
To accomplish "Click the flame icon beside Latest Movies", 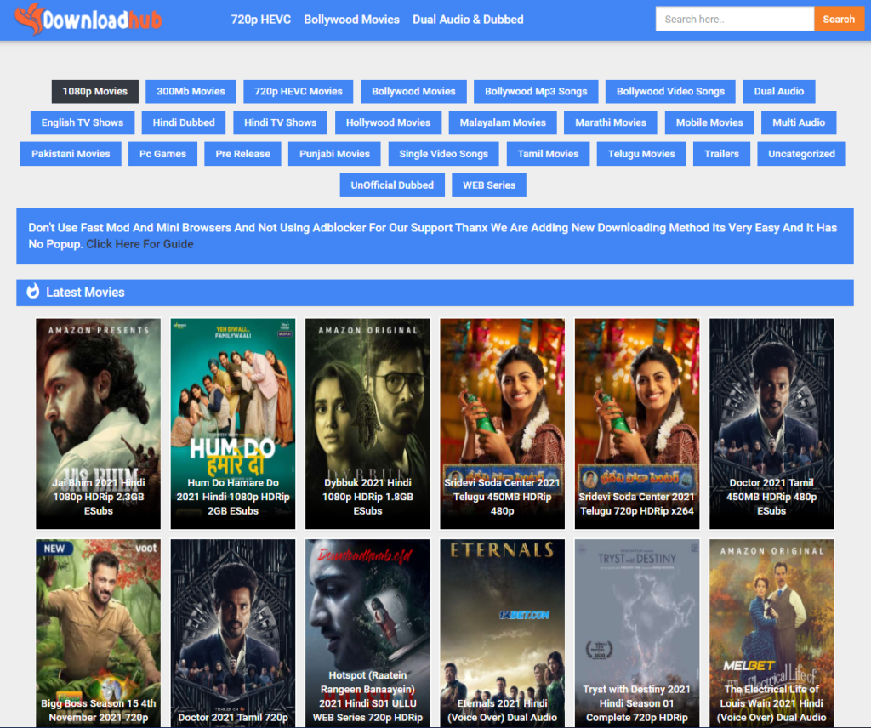I will pyautogui.click(x=33, y=291).
